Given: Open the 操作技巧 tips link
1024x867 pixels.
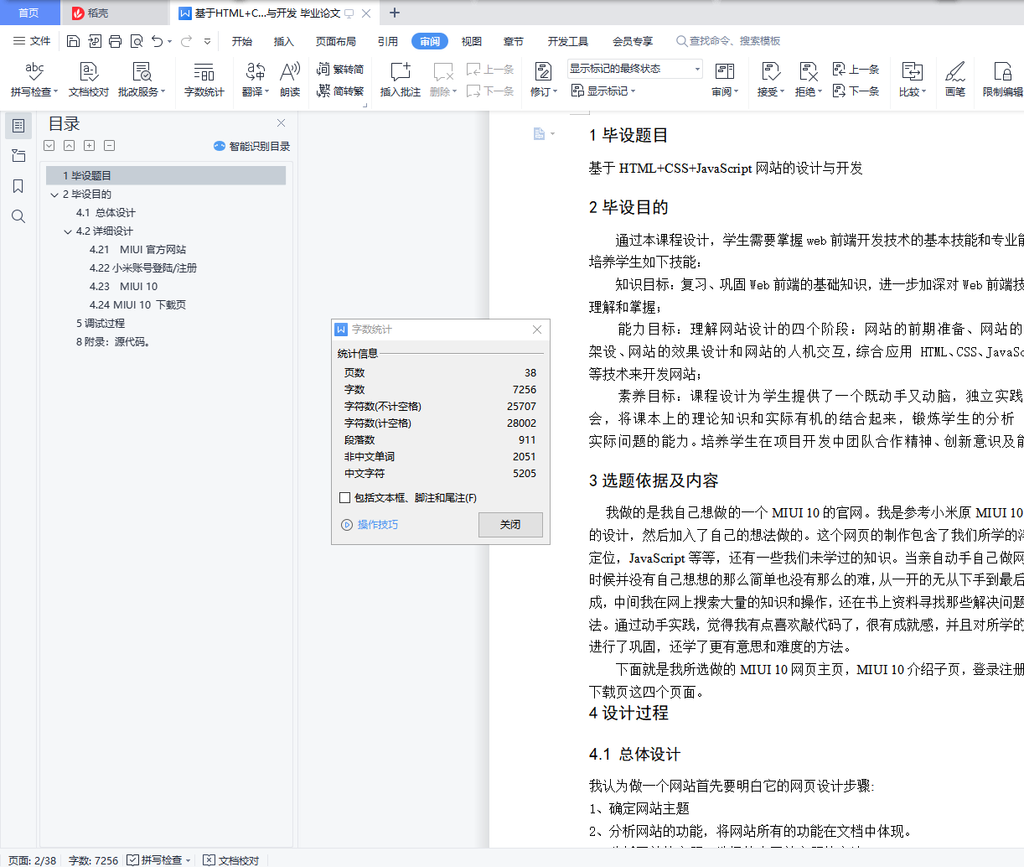Looking at the screenshot, I should (x=370, y=525).
